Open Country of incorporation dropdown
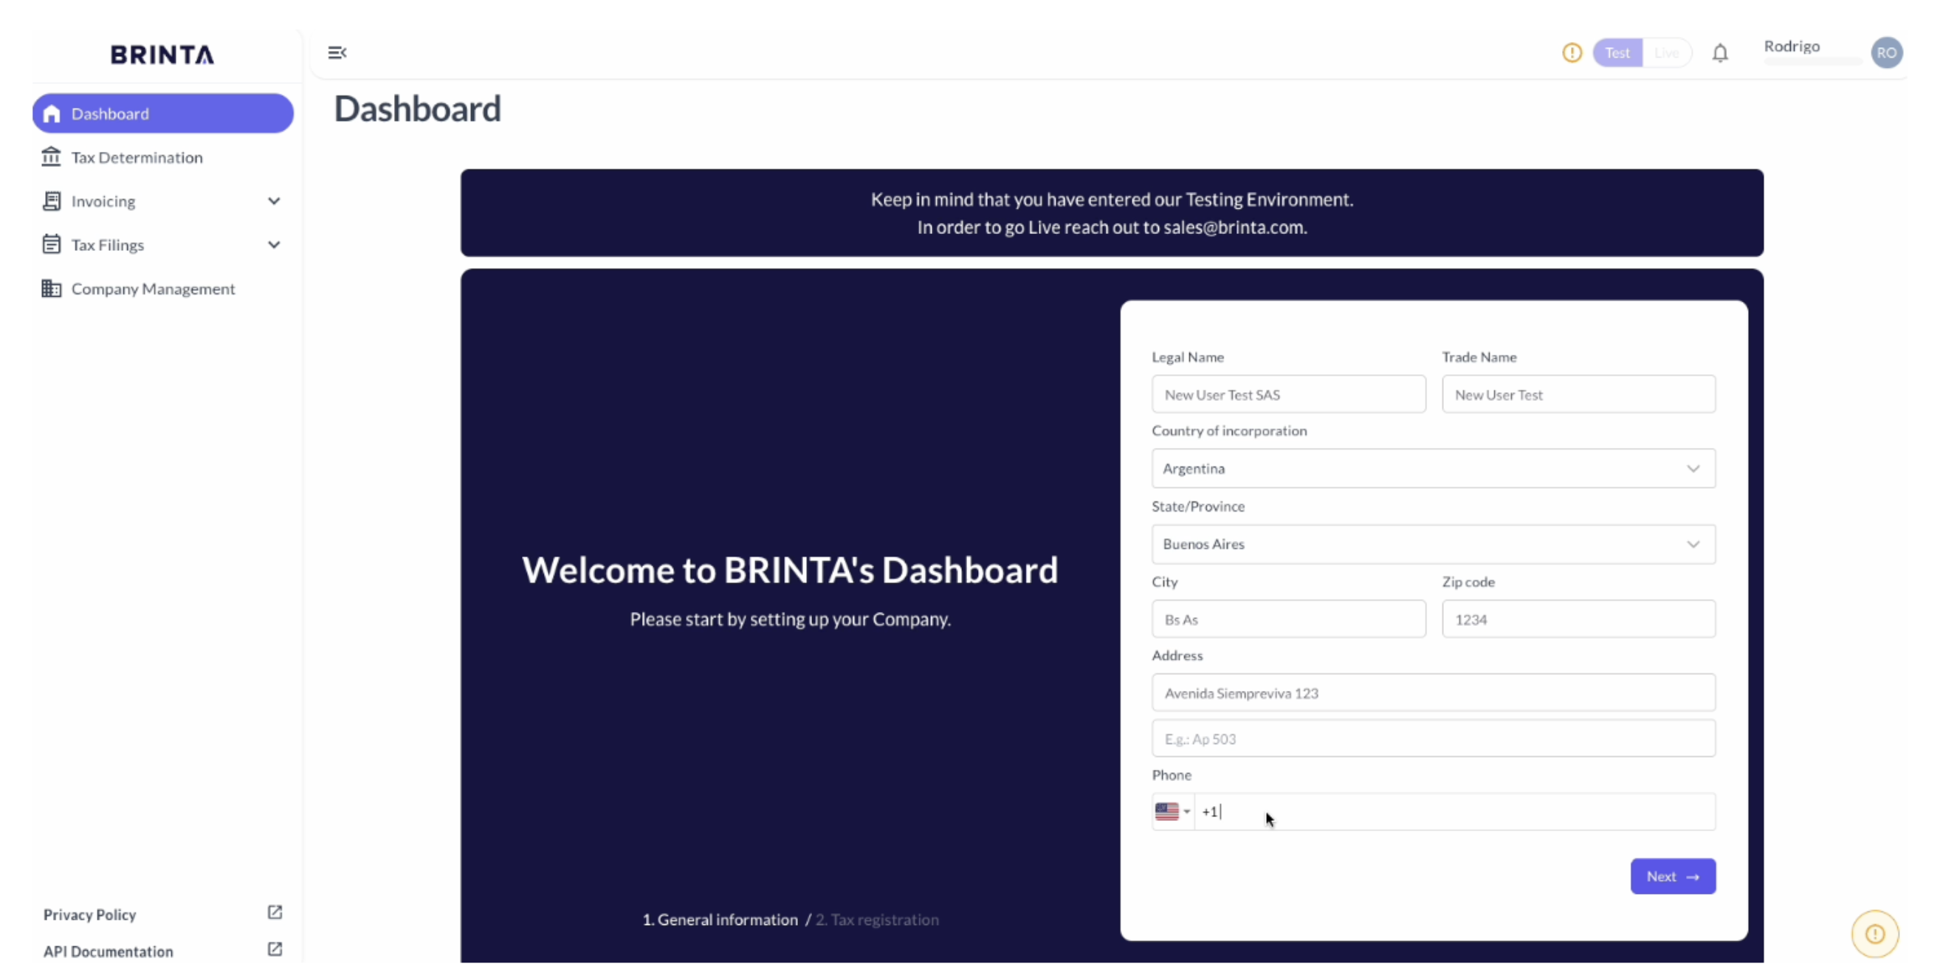Image resolution: width=1940 pixels, height=967 pixels. [x=1432, y=469]
